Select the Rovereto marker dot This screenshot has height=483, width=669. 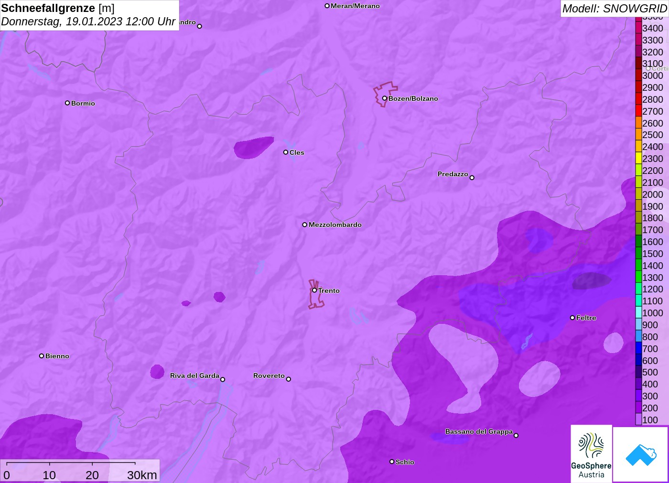pos(289,379)
